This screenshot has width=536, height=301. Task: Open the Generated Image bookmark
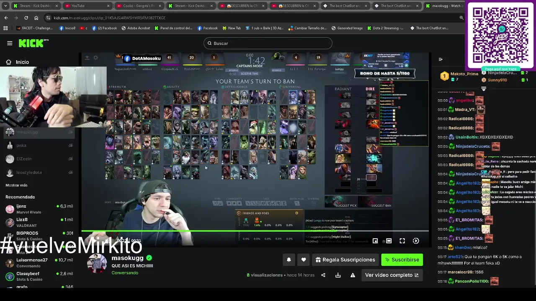coord(347,28)
